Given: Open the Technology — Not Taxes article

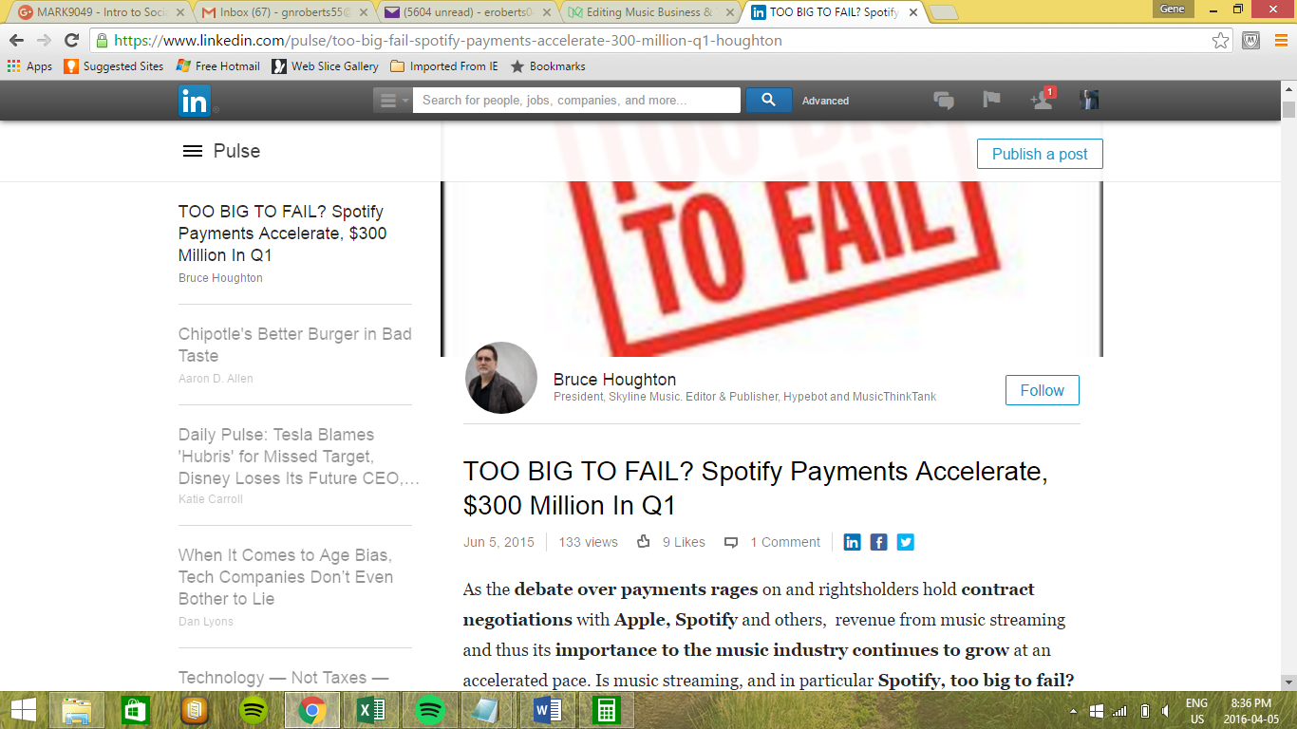Looking at the screenshot, I should pyautogui.click(x=284, y=678).
